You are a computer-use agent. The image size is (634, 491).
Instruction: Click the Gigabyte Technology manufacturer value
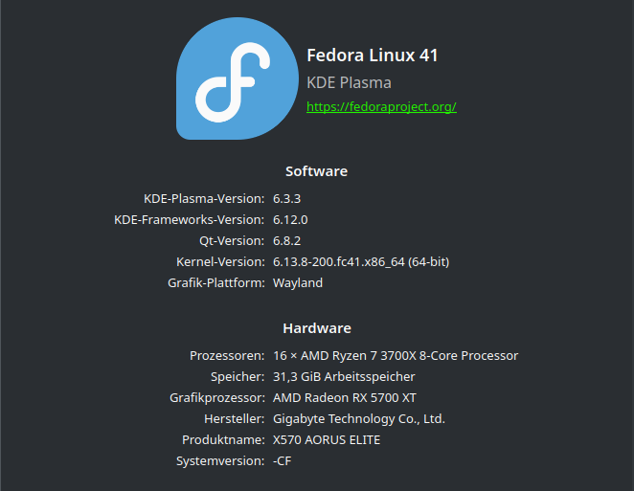point(359,418)
